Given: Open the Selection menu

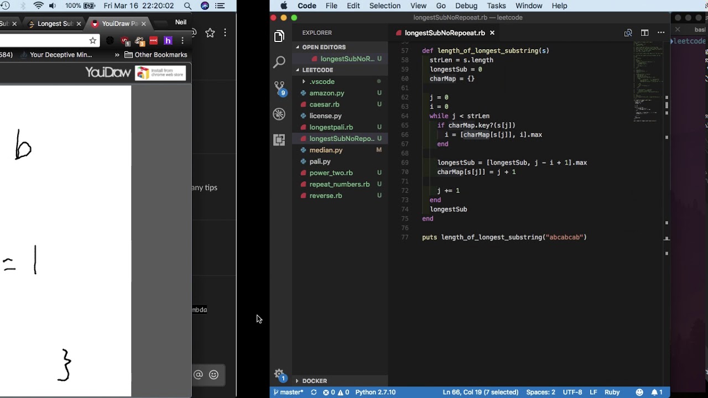Looking at the screenshot, I should tap(384, 6).
